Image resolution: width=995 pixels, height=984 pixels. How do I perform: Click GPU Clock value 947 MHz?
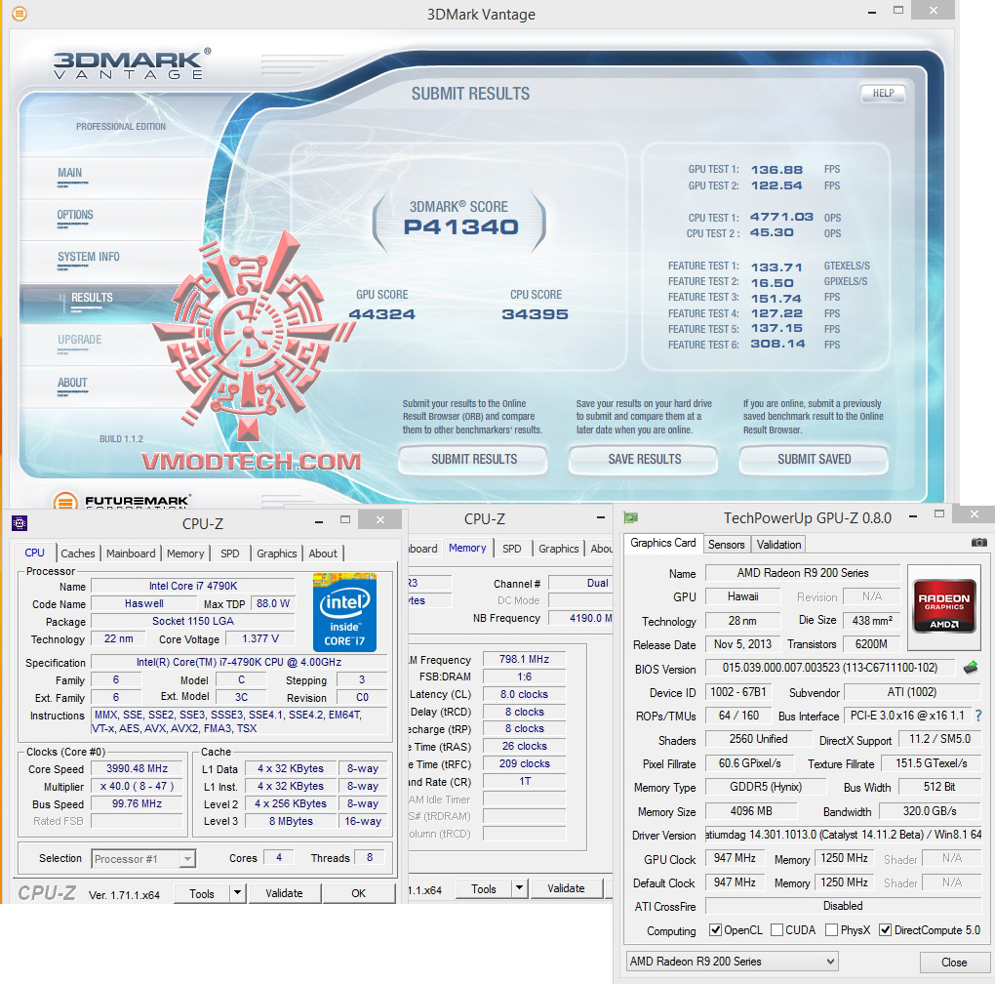735,858
